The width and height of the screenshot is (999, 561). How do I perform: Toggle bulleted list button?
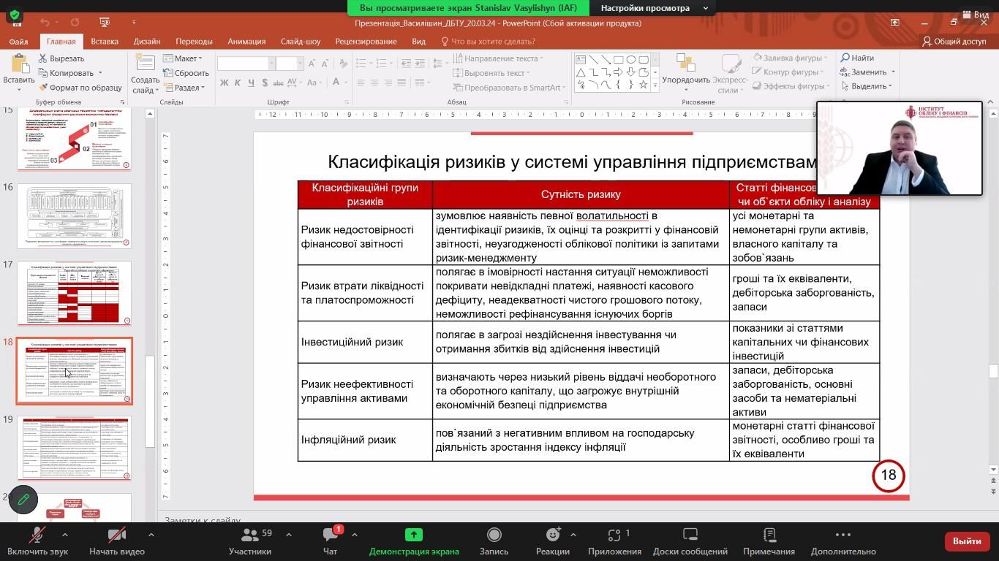(x=363, y=64)
